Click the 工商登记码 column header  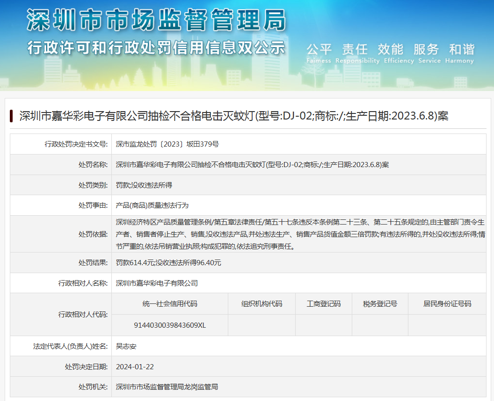click(324, 304)
